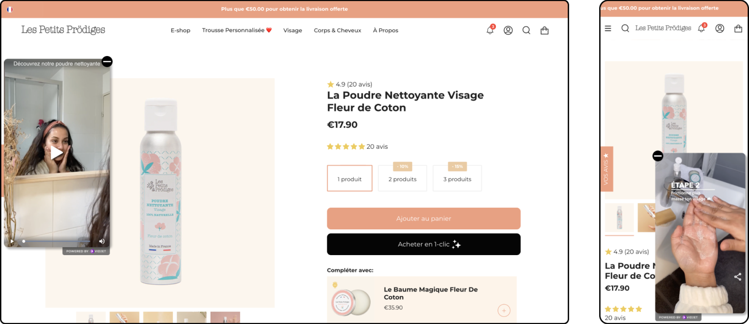749x324 pixels.
Task: Click the small play icon in video controls
Action: tap(12, 241)
